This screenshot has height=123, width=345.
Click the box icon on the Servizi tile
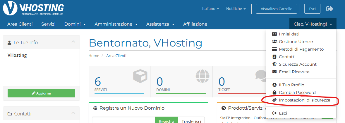[x=140, y=75]
